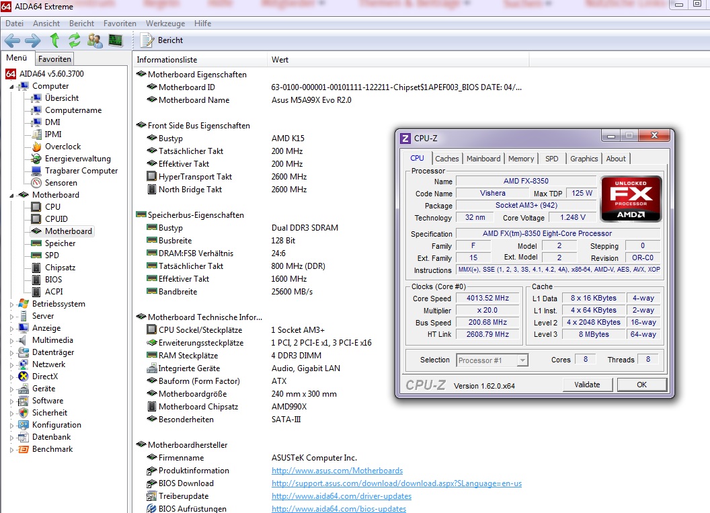Click the Overclock flame icon
Image resolution: width=710 pixels, height=513 pixels.
click(36, 147)
